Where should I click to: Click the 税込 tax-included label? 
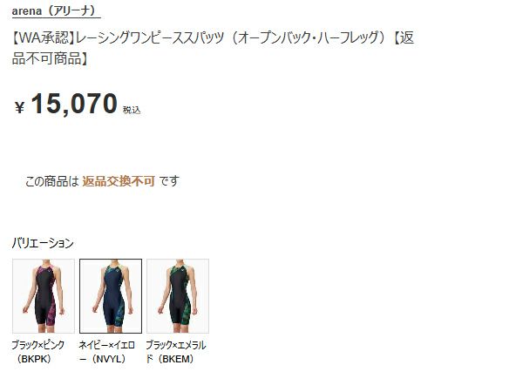(132, 110)
